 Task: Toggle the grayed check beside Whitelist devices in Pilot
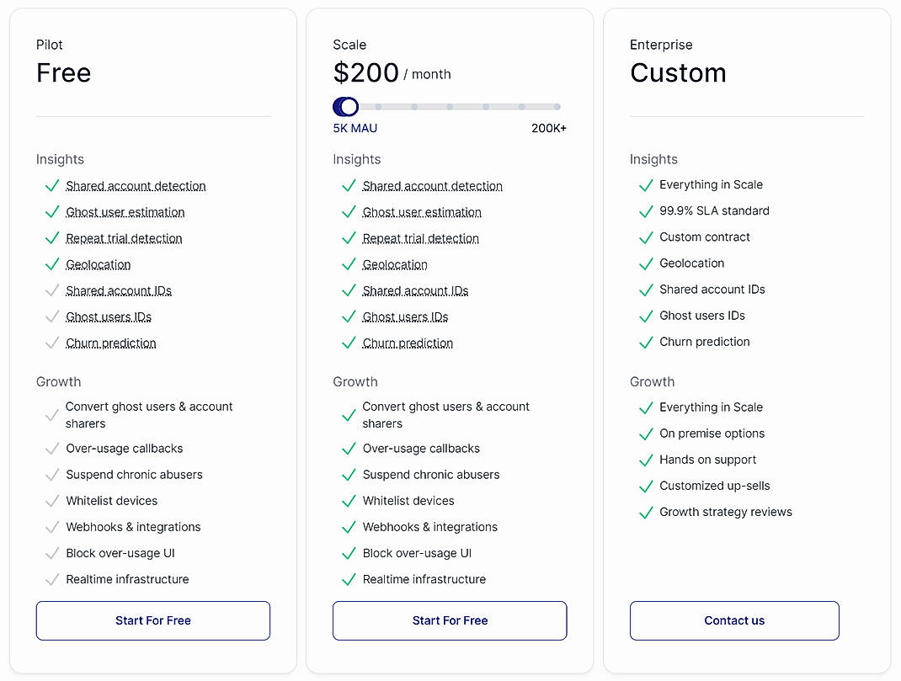51,500
